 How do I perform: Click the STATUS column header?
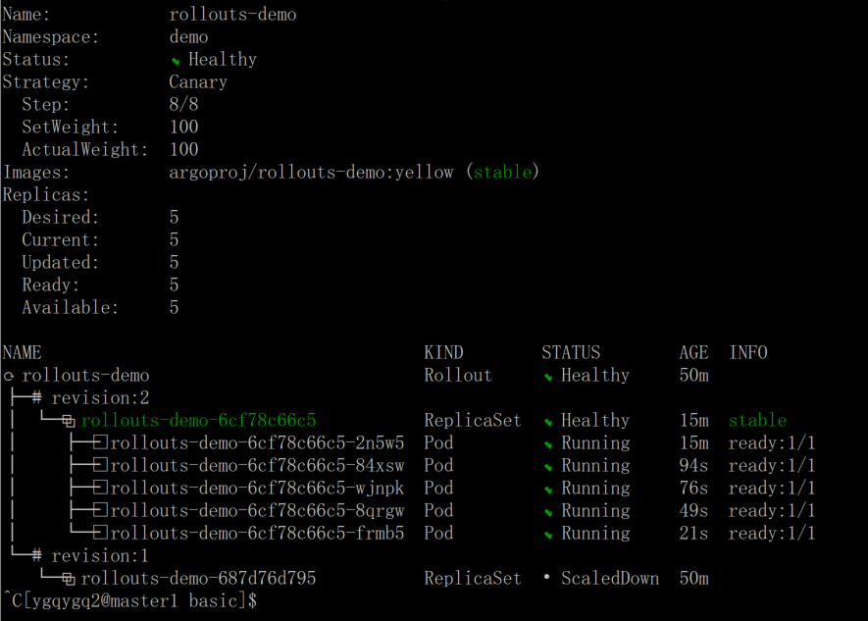click(x=571, y=352)
